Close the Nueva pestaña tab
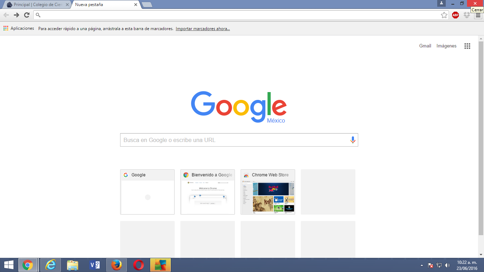 tap(135, 5)
